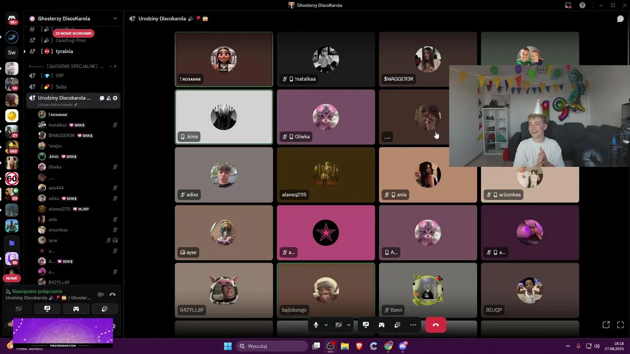Focus the bajlobongo video tile
630x354 pixels.
[326, 290]
